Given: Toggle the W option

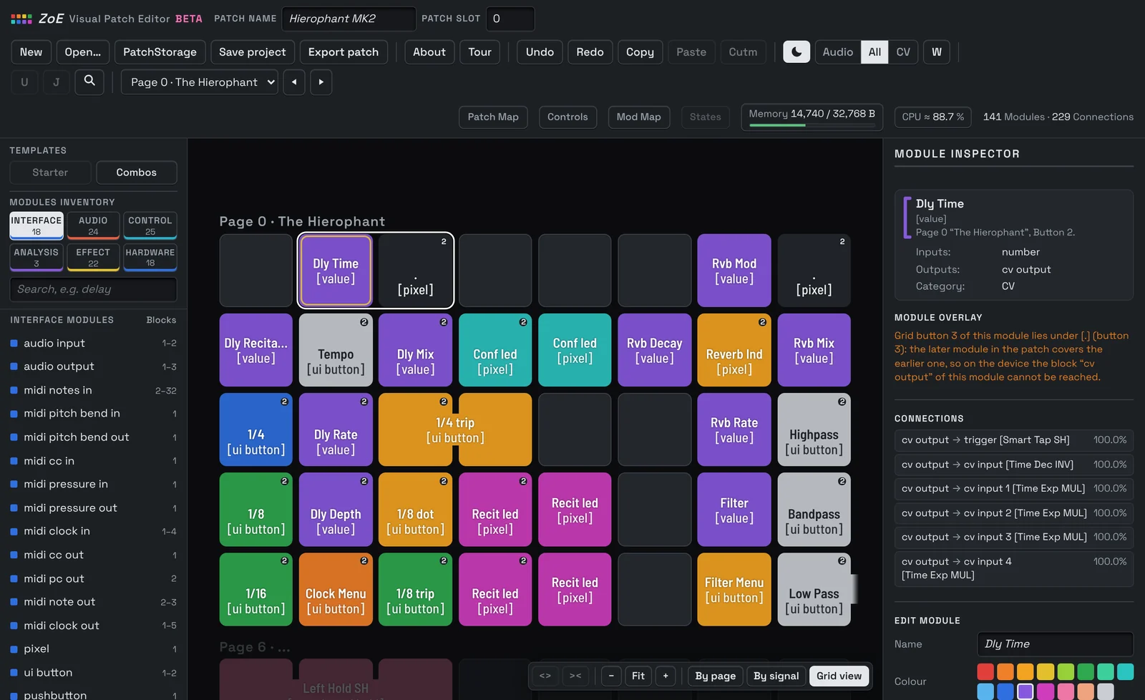Looking at the screenshot, I should 936,52.
